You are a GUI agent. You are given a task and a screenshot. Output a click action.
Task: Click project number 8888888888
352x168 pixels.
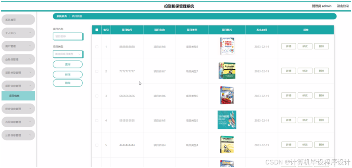127,47
